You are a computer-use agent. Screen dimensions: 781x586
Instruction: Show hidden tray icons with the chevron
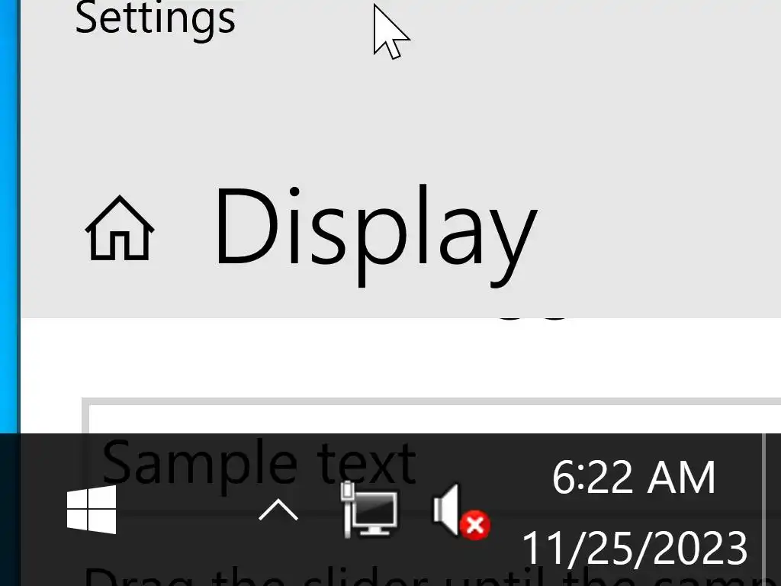(x=278, y=510)
